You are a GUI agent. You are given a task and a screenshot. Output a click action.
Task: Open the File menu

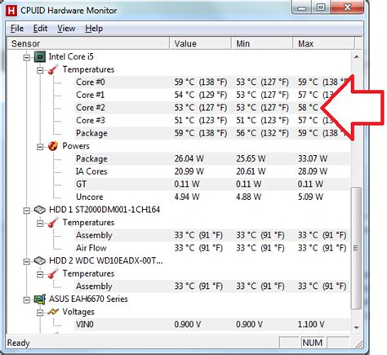[17, 29]
